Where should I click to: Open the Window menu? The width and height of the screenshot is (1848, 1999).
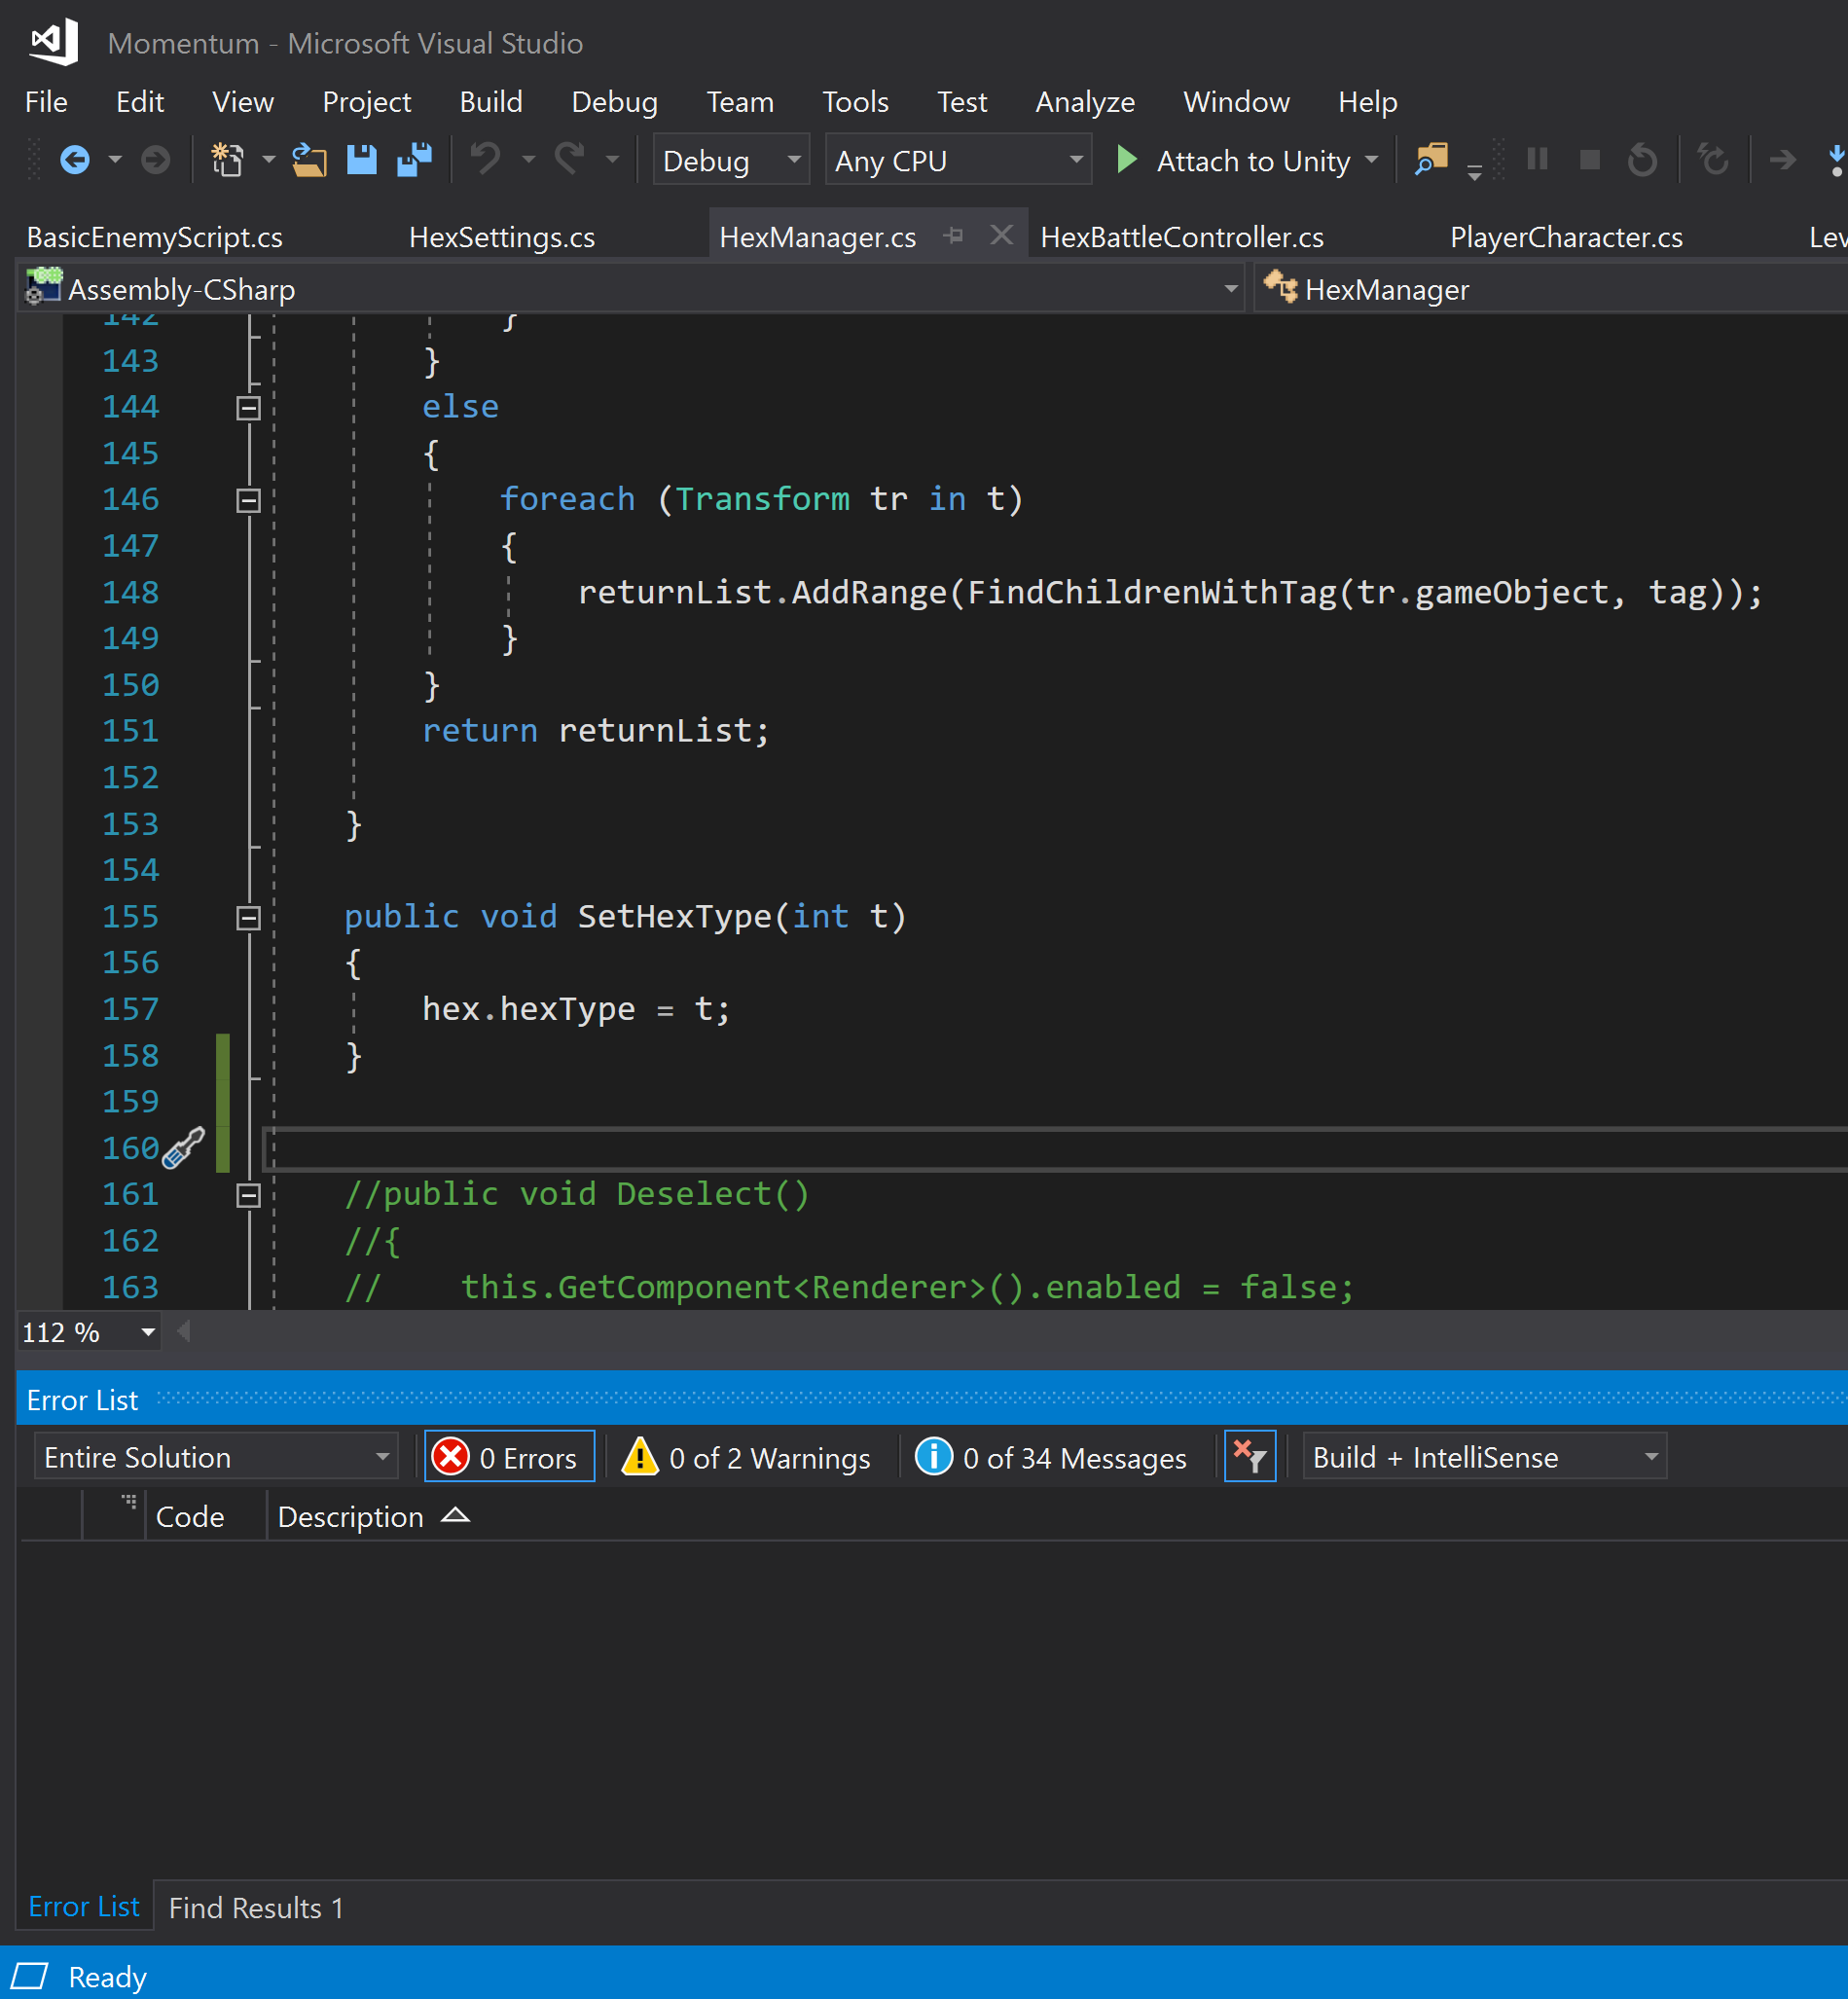[x=1235, y=102]
